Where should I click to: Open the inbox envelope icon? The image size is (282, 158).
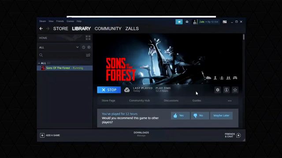coord(187,22)
